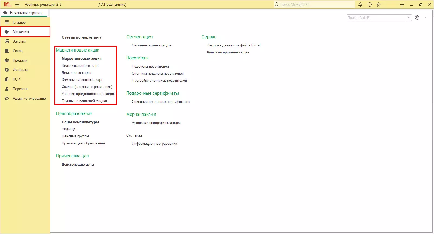Click the Склад warehouse icon
The height and width of the screenshot is (234, 434).
7,51
